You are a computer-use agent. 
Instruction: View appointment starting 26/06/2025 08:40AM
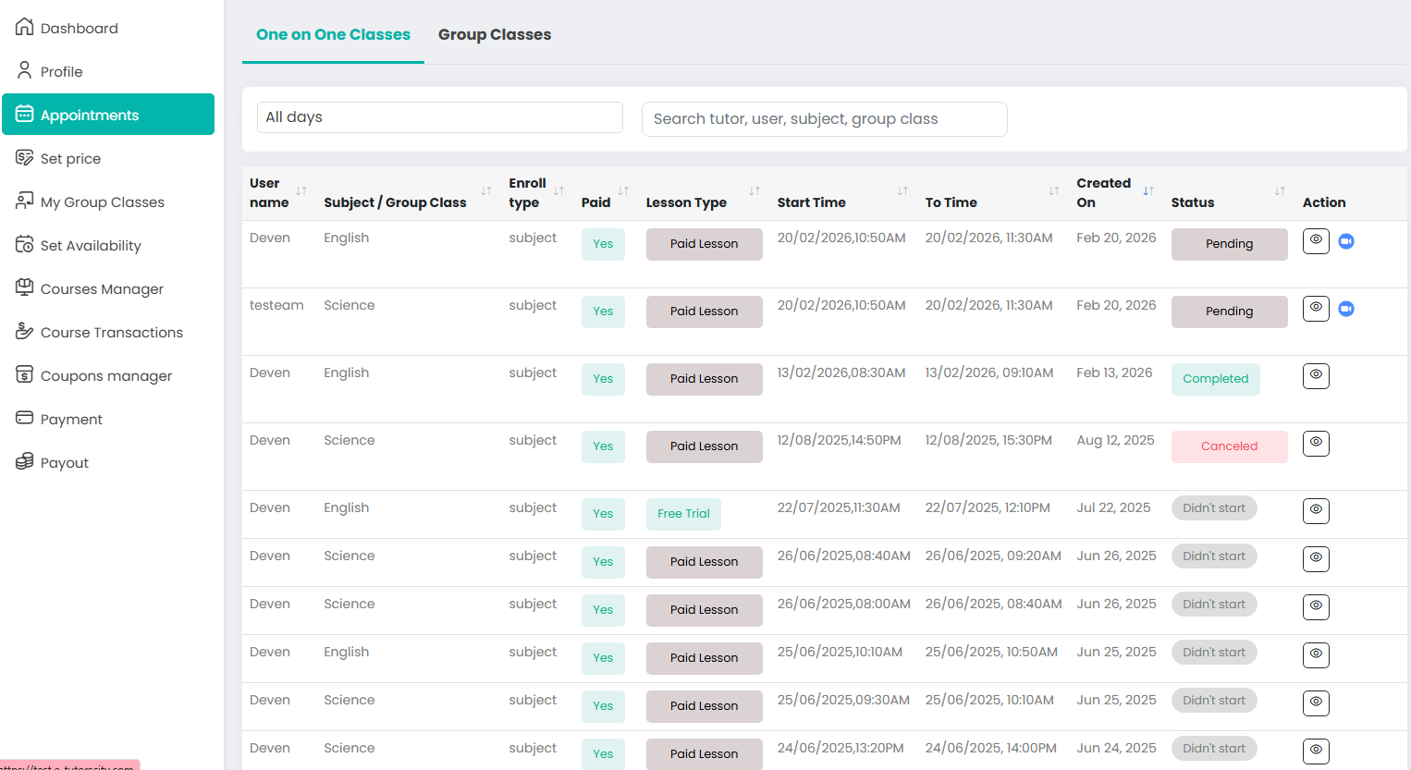[x=1316, y=559]
